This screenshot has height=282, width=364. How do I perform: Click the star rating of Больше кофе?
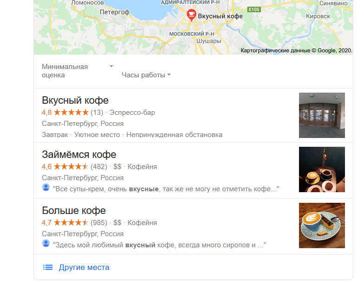point(71,223)
